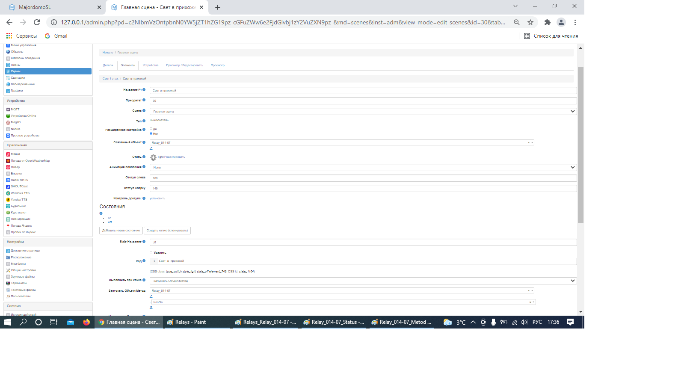Screen dimensions: 693x367
Task: Open the Анимация появления dropdown
Action: pos(363,167)
